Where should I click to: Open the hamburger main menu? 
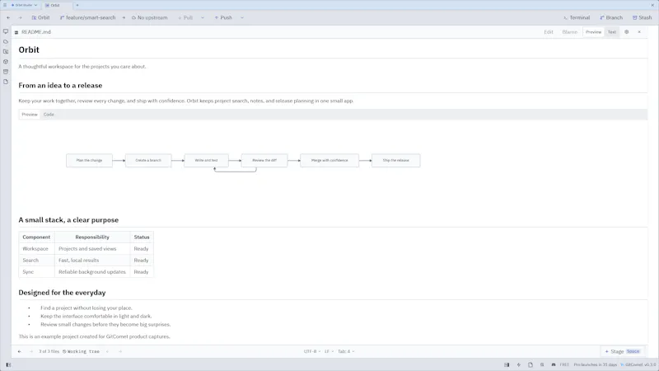click(x=5, y=5)
